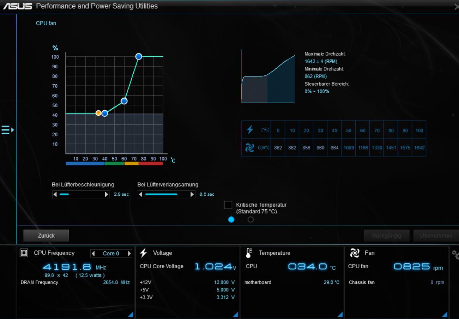The image size is (459, 319).
Task: Open settings gear icon beside Fan panel
Action: pos(455,254)
